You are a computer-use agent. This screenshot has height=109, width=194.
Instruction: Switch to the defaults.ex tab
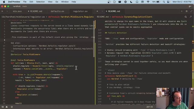(x=57, y=11)
